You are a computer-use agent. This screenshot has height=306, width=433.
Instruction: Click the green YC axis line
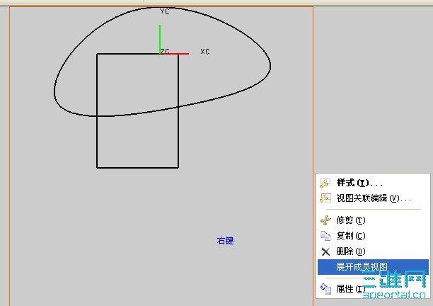(x=160, y=39)
